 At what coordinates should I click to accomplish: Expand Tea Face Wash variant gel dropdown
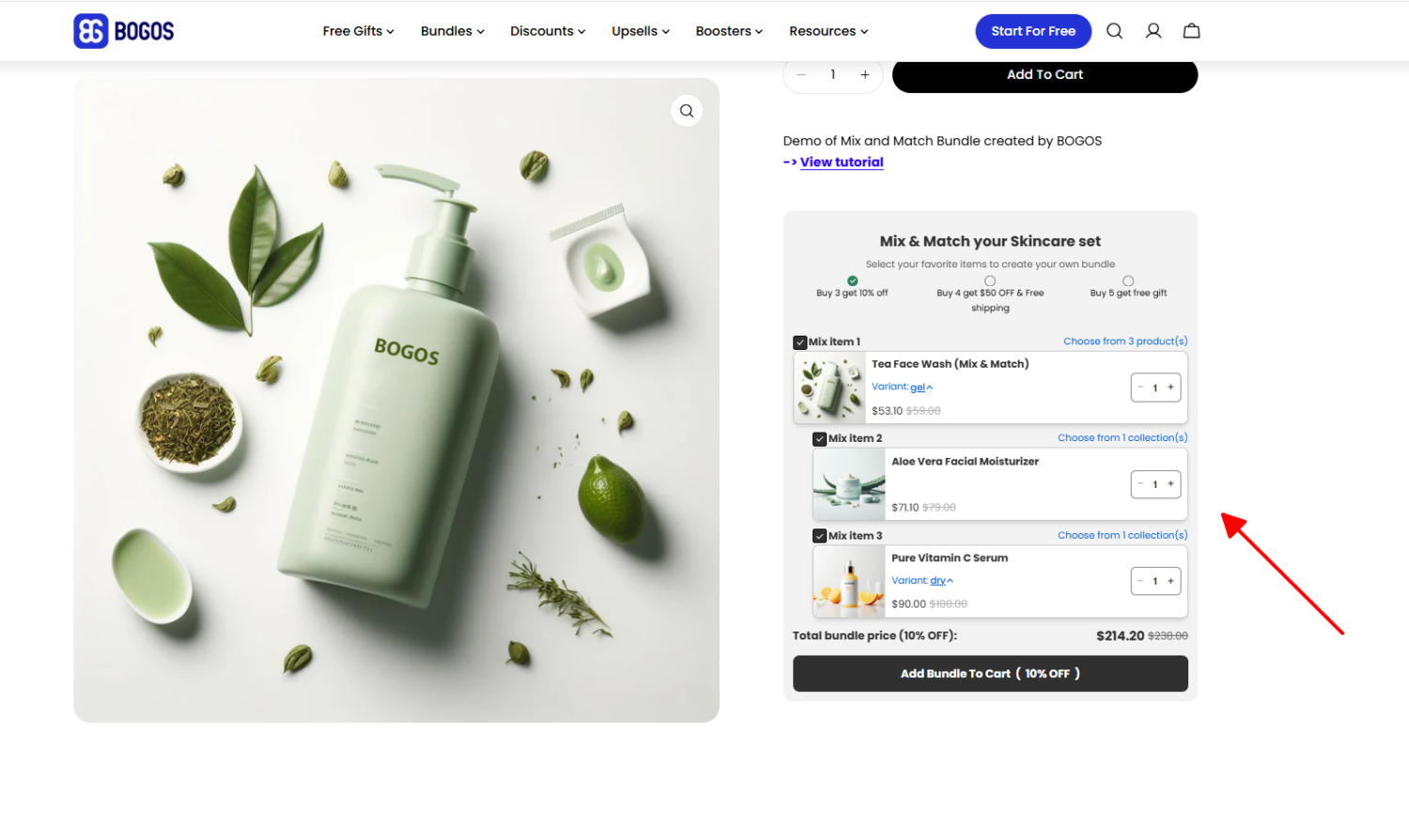(921, 388)
